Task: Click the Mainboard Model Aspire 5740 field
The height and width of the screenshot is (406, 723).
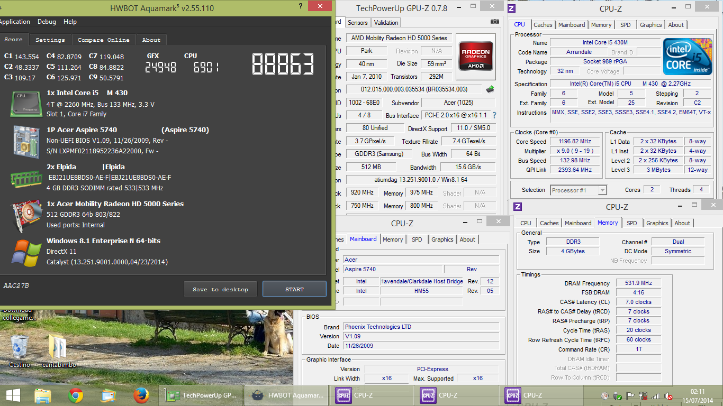Action: [392, 269]
